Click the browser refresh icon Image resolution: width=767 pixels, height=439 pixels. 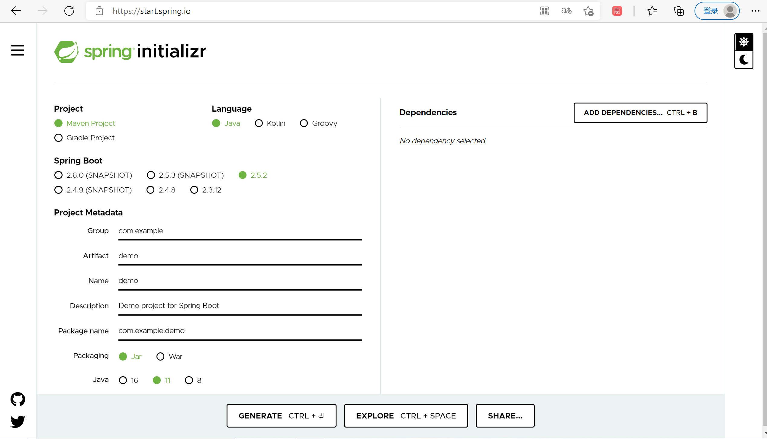(69, 11)
